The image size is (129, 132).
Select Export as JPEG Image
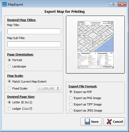click(86, 110)
